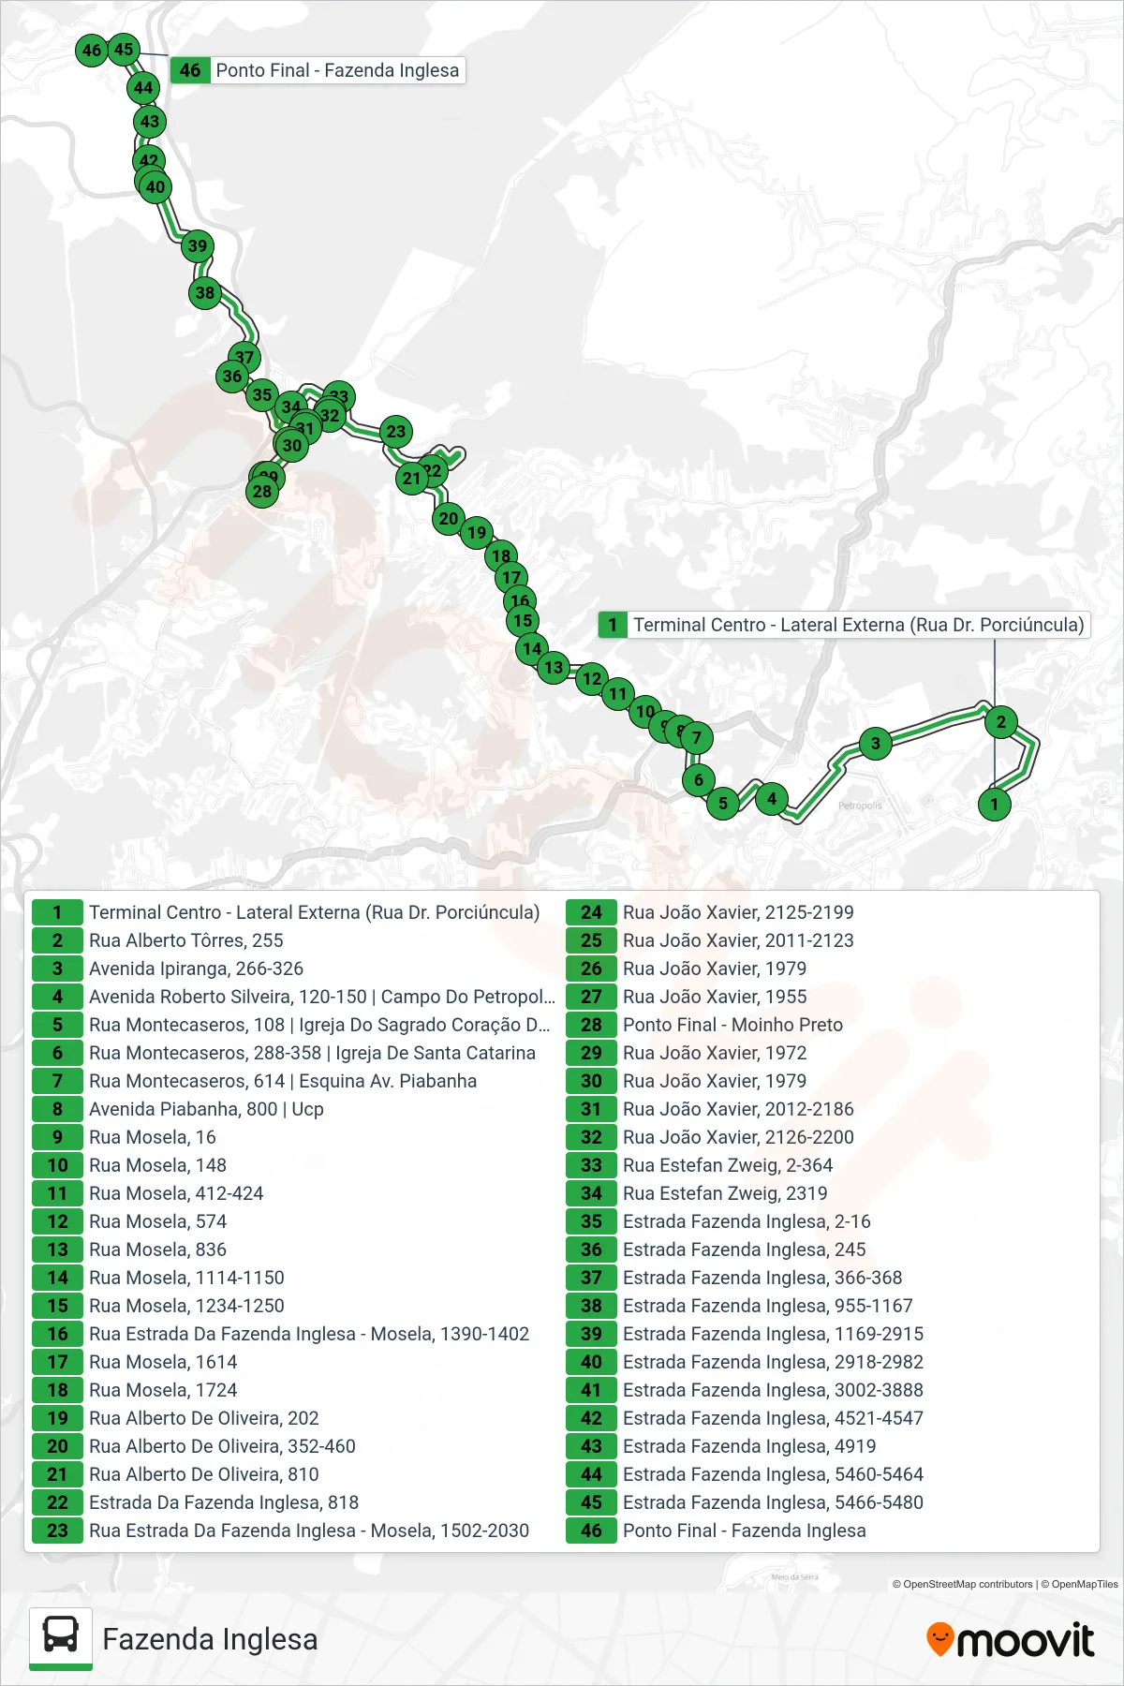
Task: Click map stop marker 30
Action: pyautogui.click(x=292, y=446)
